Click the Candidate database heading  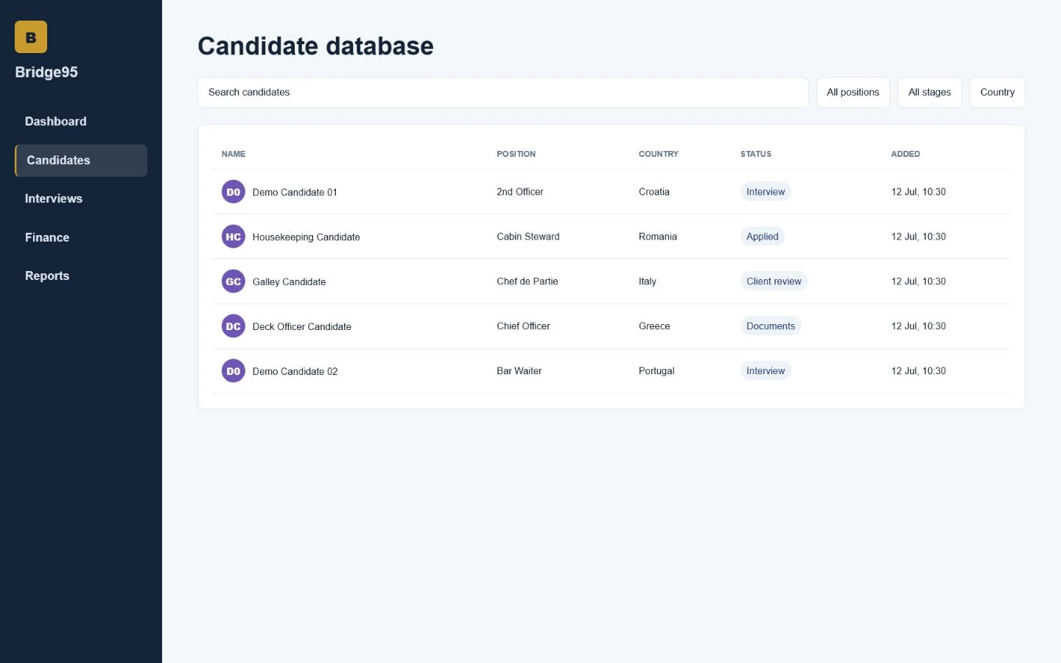(x=315, y=46)
